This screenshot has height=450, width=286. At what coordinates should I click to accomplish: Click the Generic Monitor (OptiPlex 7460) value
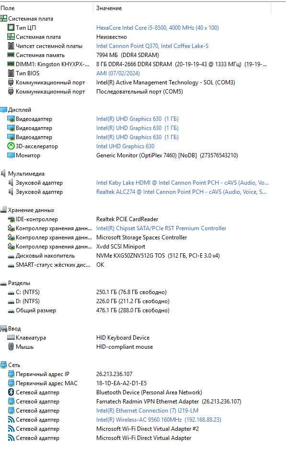167,155
